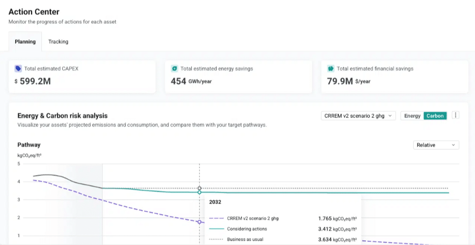This screenshot has height=245, width=475.
Task: Click the Energy & Carbon risk analysis title
Action: 62,116
